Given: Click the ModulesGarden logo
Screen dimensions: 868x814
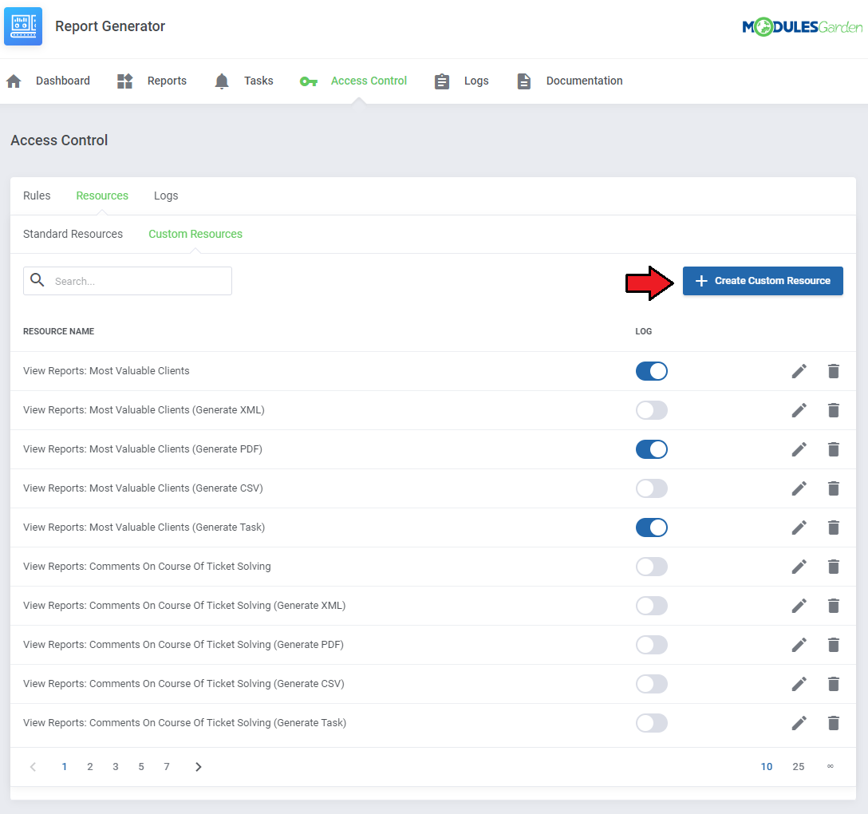Looking at the screenshot, I should 802,26.
